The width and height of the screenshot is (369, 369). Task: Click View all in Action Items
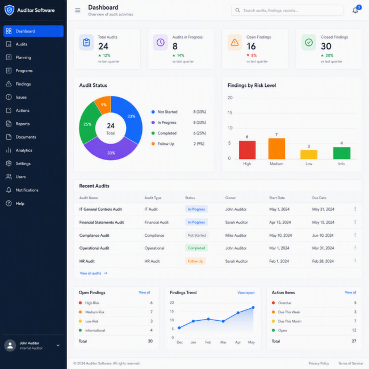(x=350, y=292)
